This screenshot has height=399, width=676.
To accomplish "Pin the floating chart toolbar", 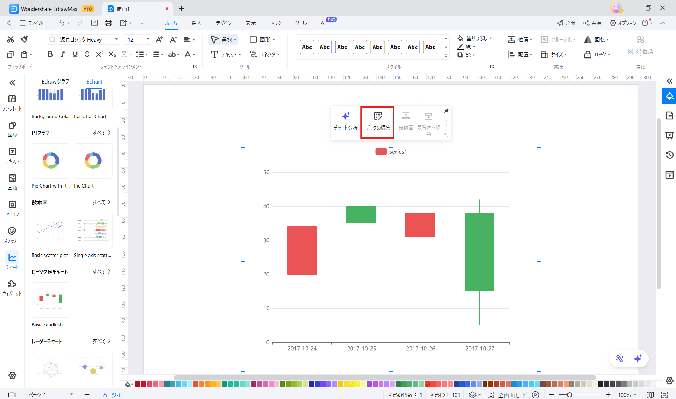I will coord(446,111).
